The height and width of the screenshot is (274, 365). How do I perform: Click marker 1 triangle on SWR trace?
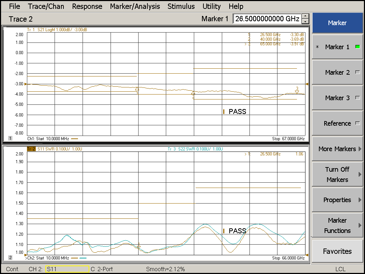click(x=139, y=248)
